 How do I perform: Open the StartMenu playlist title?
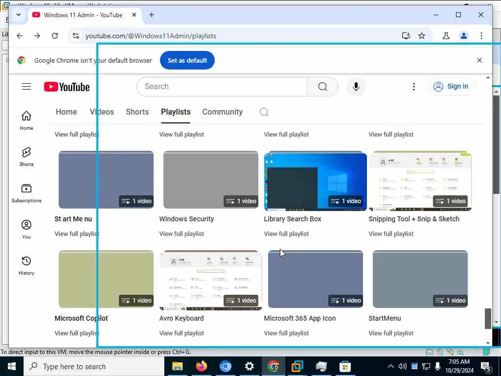point(385,318)
